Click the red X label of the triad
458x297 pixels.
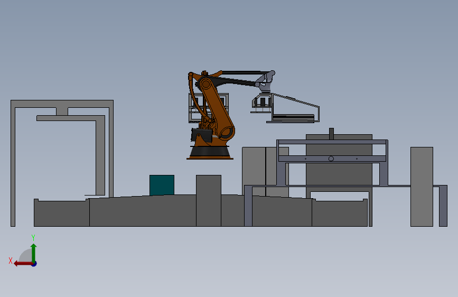click(11, 261)
